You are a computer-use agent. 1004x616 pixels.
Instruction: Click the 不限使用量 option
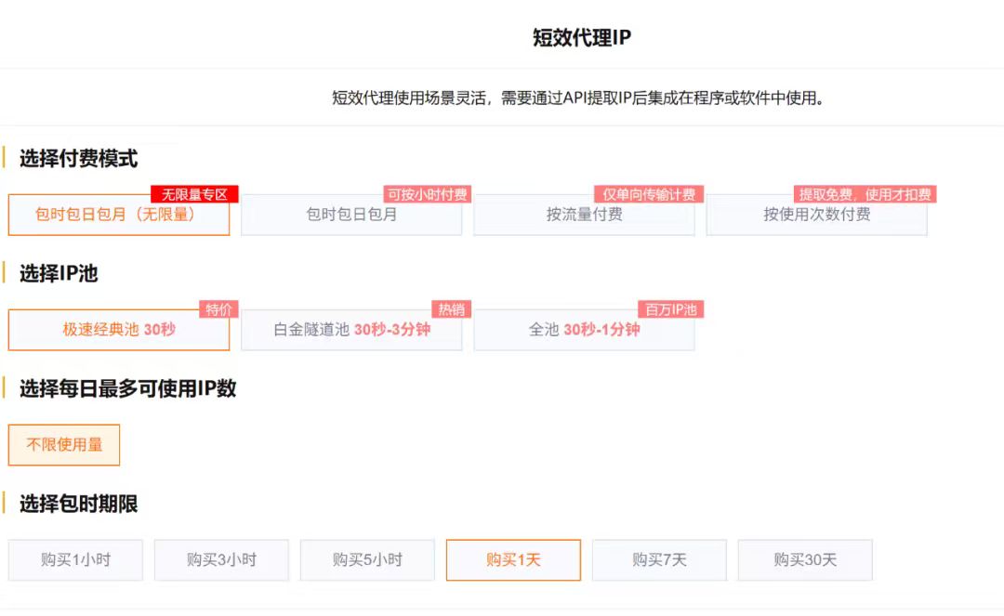(64, 445)
